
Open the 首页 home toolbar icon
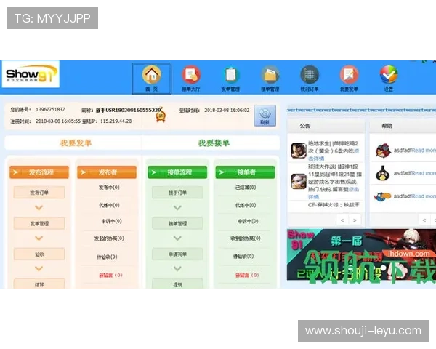[151, 79]
